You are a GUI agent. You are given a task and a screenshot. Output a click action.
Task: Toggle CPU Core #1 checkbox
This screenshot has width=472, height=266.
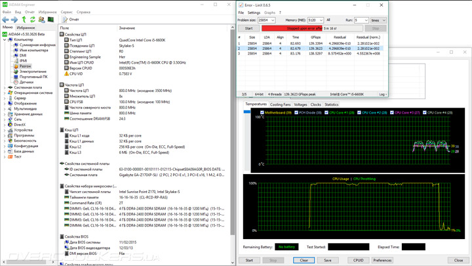point(326,112)
